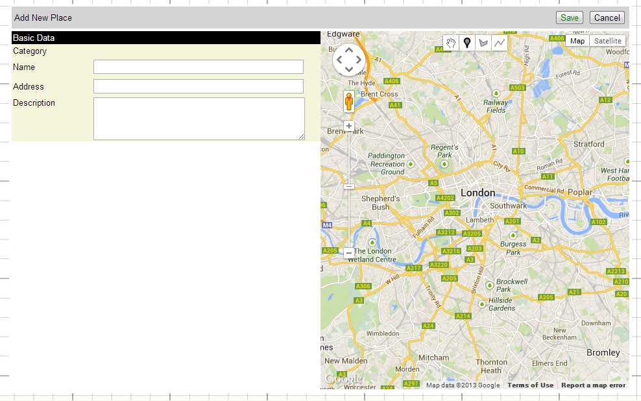641x401 pixels.
Task: Click the Add New Place title
Action: click(43, 18)
